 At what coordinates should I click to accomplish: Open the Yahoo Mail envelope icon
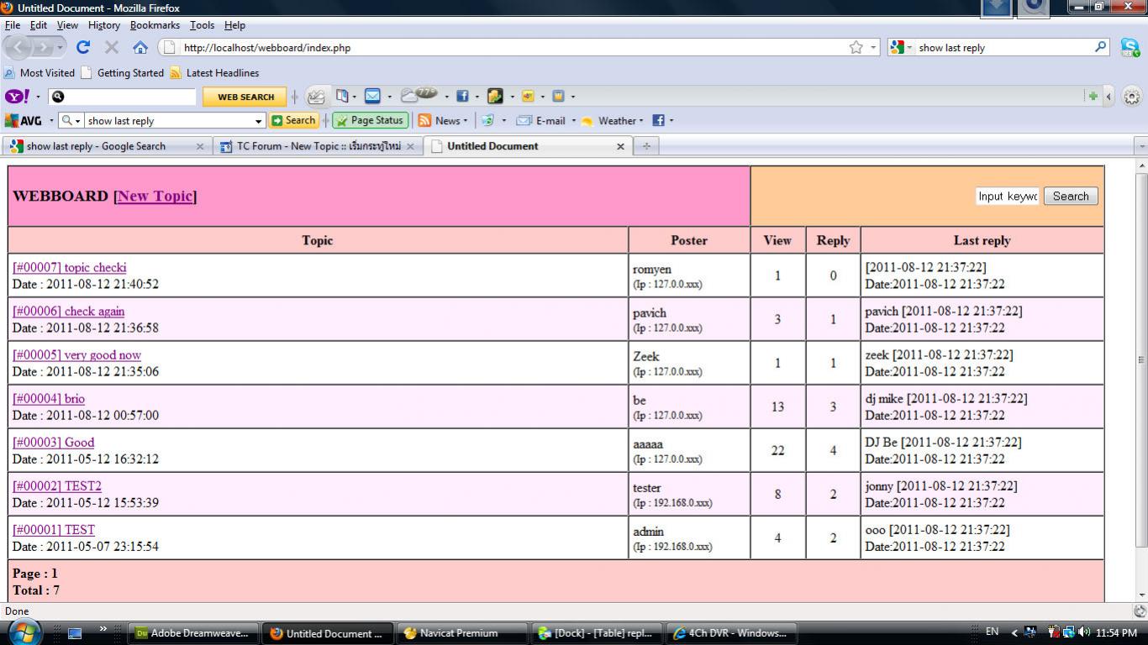coord(372,97)
